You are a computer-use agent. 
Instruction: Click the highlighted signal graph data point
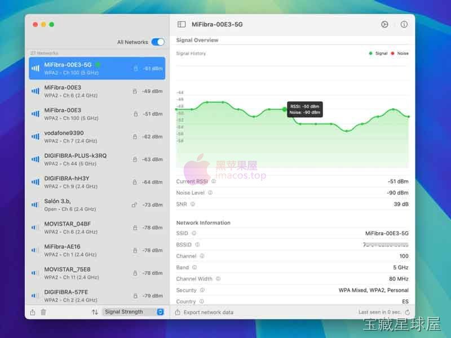click(285, 109)
